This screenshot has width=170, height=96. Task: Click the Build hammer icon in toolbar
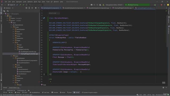[103, 5]
